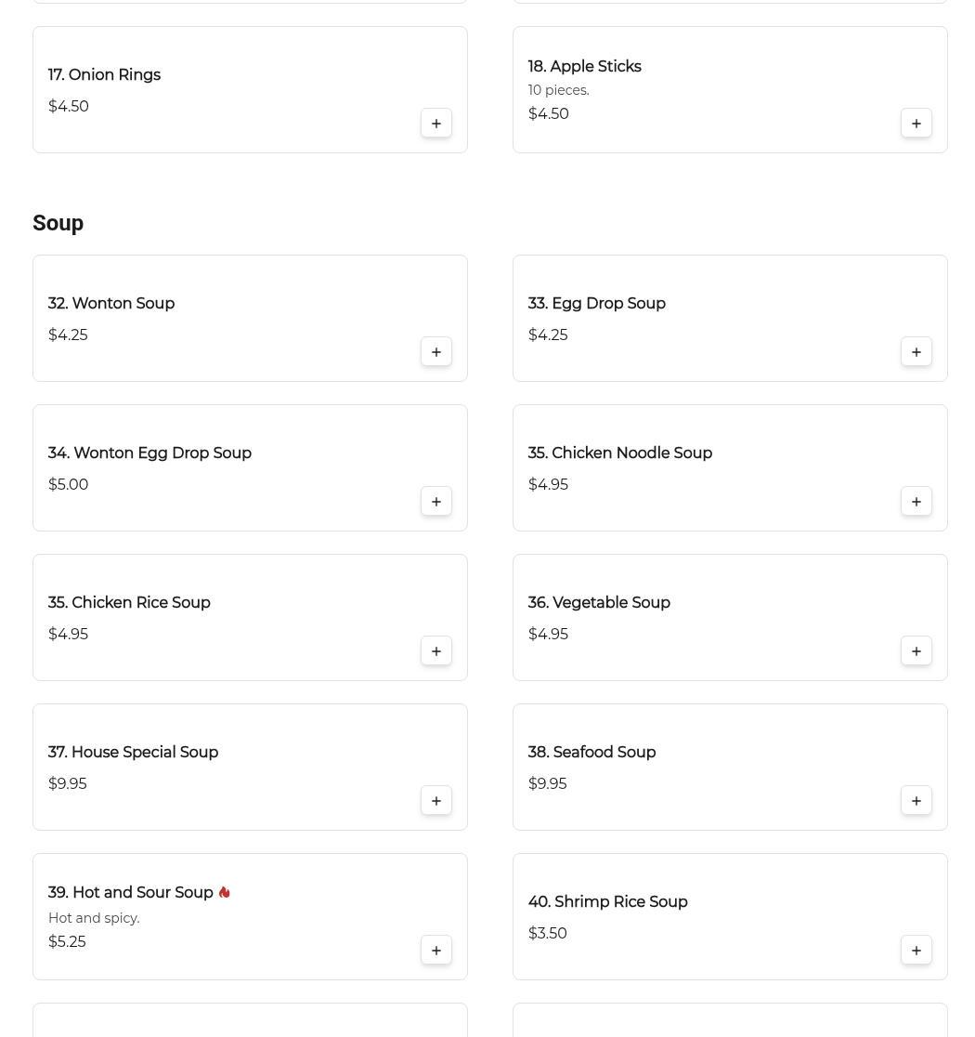
Task: Add Apple Sticks with plus button
Action: point(916,124)
